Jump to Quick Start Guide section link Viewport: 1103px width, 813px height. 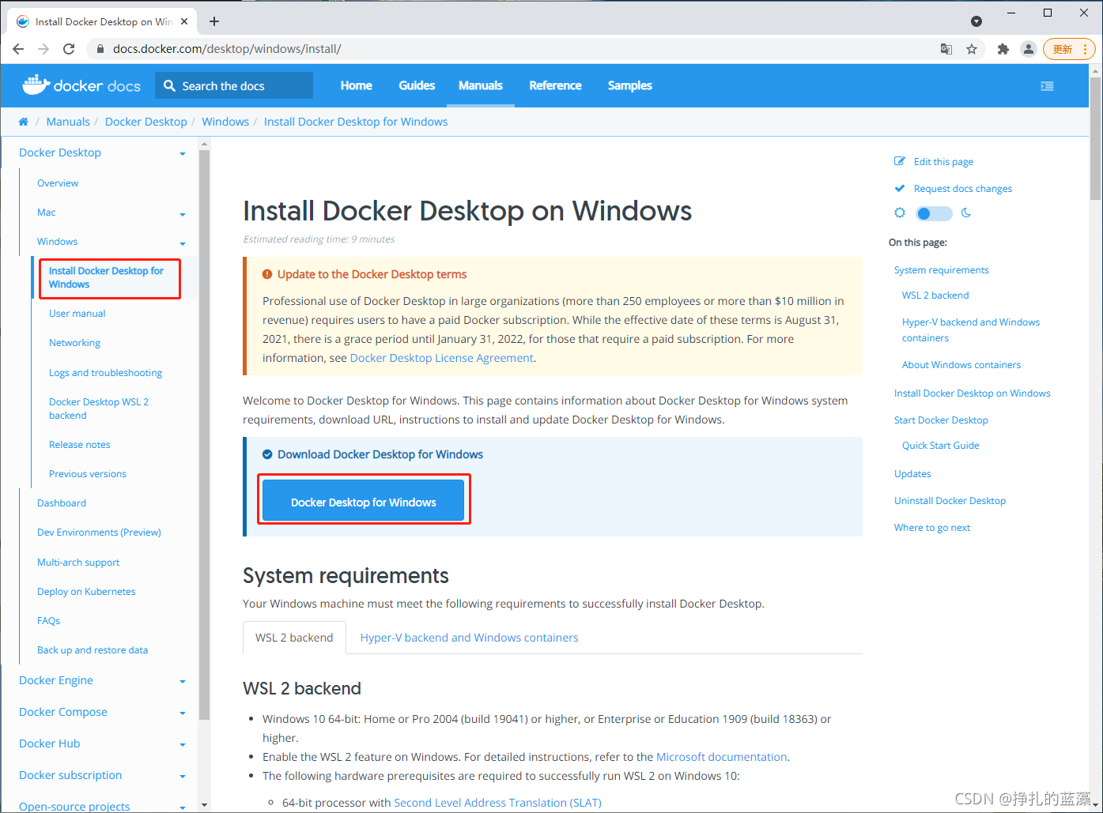[940, 446]
